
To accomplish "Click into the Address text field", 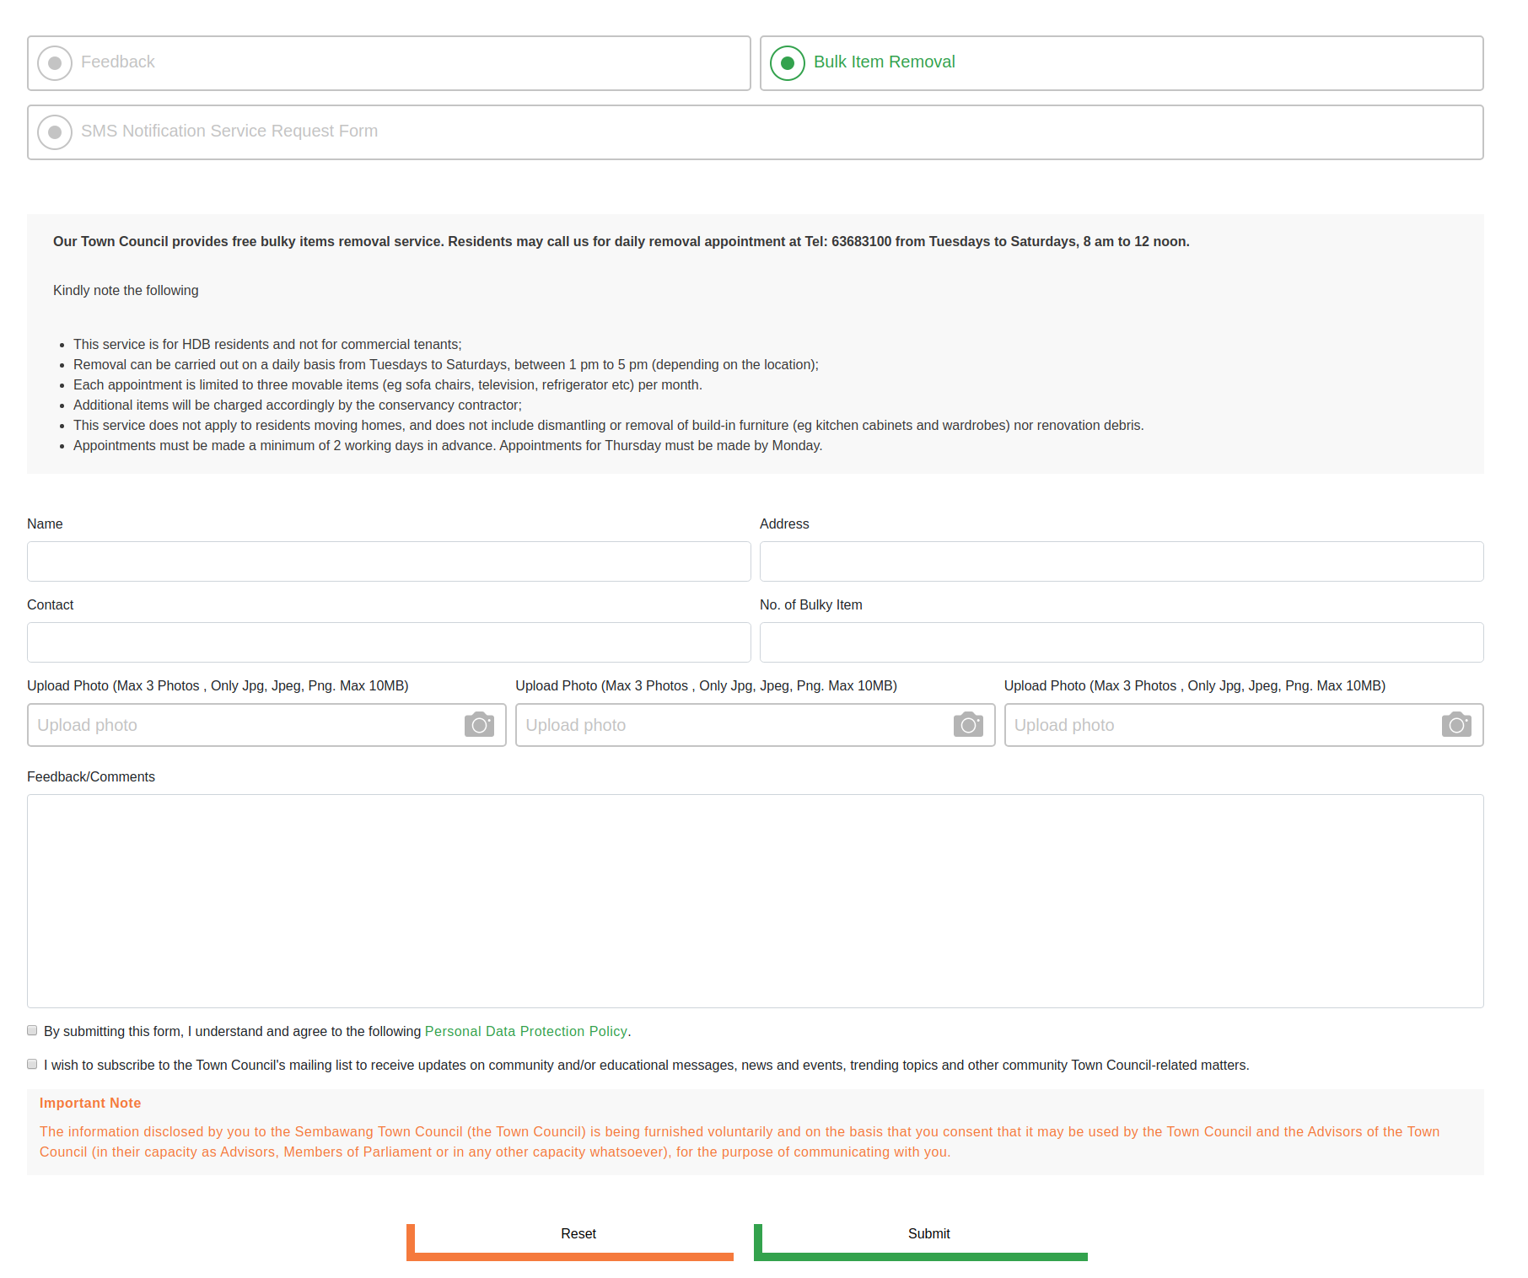I will pos(1121,561).
